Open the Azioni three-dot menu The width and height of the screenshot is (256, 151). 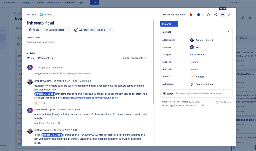tap(222, 15)
